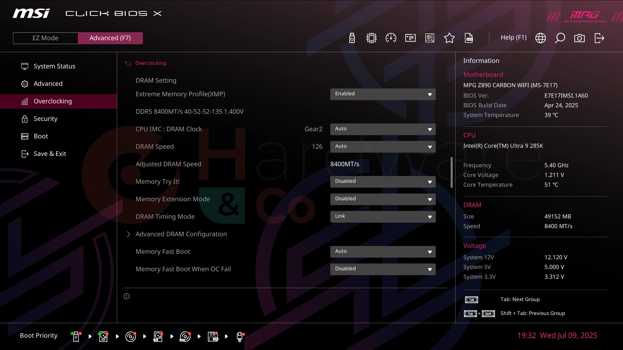
Task: Open the DRAM Timing Mode dropdown
Action: (383, 217)
